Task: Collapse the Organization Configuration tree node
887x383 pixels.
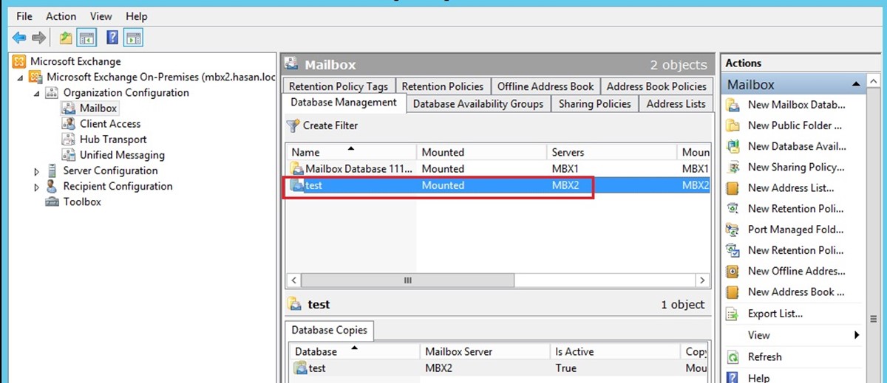Action: tap(36, 93)
